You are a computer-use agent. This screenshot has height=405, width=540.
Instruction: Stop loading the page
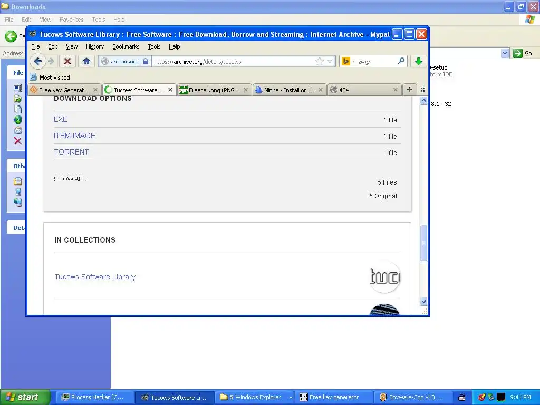coord(67,61)
